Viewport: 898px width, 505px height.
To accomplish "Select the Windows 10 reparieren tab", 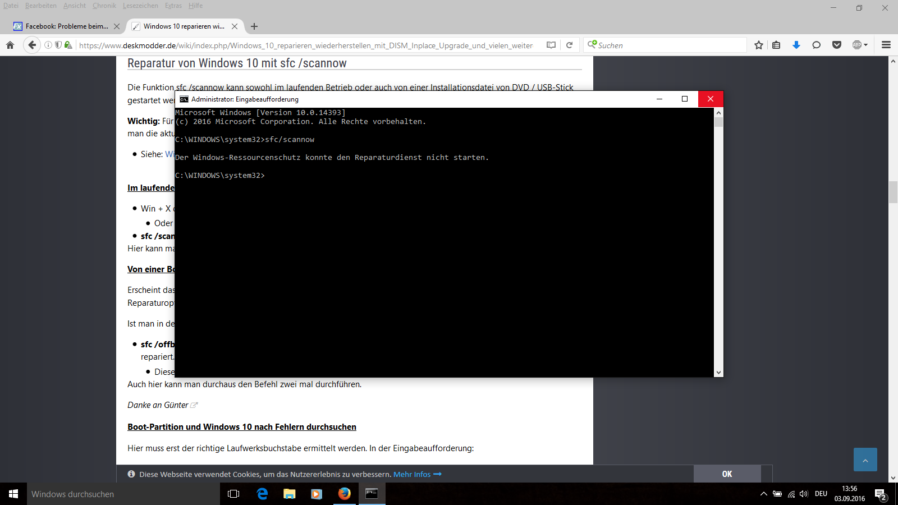I will 184,26.
